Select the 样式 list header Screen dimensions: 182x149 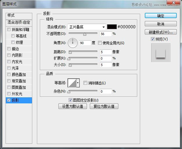19,16
